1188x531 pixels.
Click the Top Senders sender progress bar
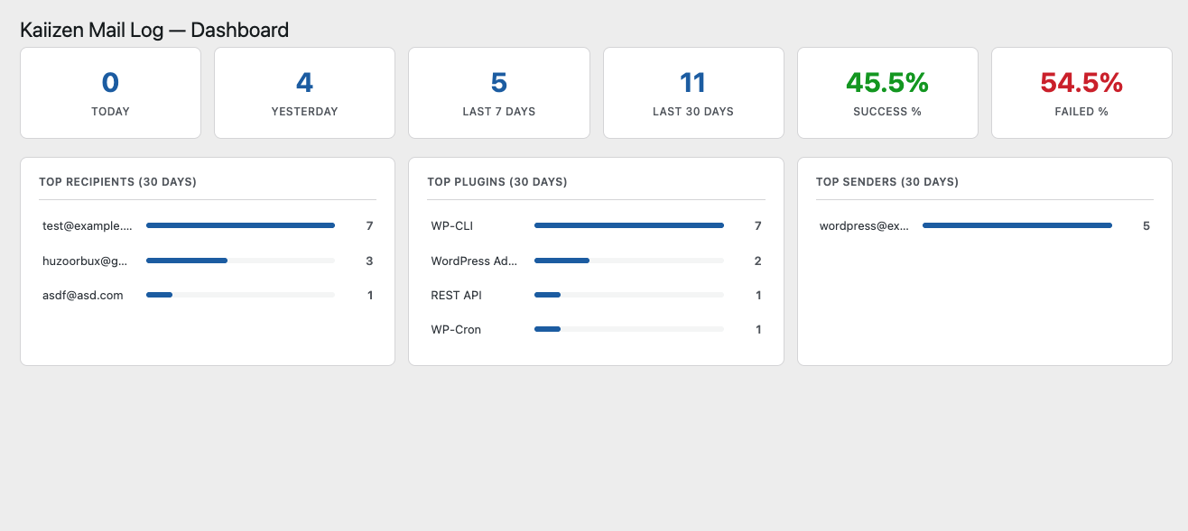pyautogui.click(x=1017, y=225)
